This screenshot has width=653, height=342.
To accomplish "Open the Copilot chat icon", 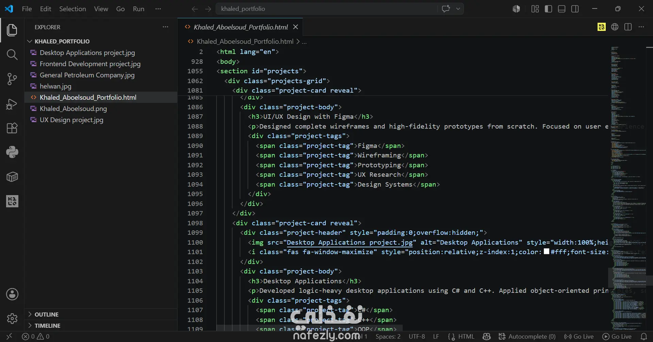I will coord(446,9).
